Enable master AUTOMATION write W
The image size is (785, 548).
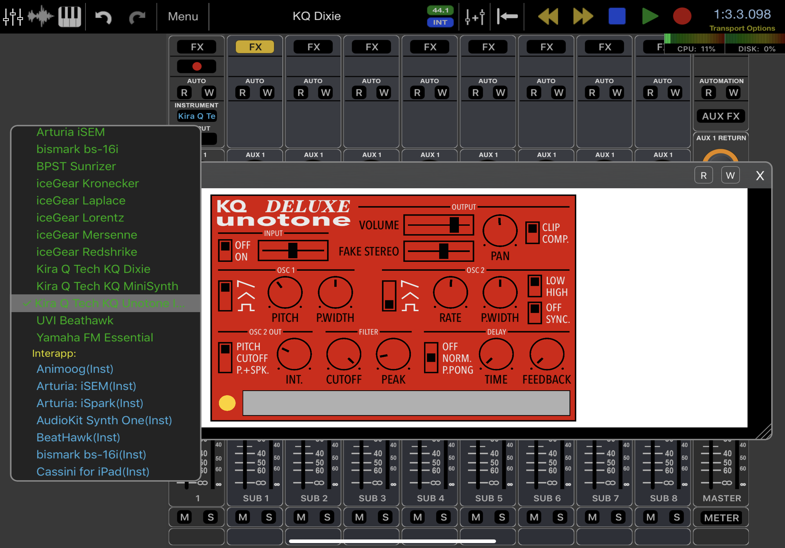tap(733, 93)
